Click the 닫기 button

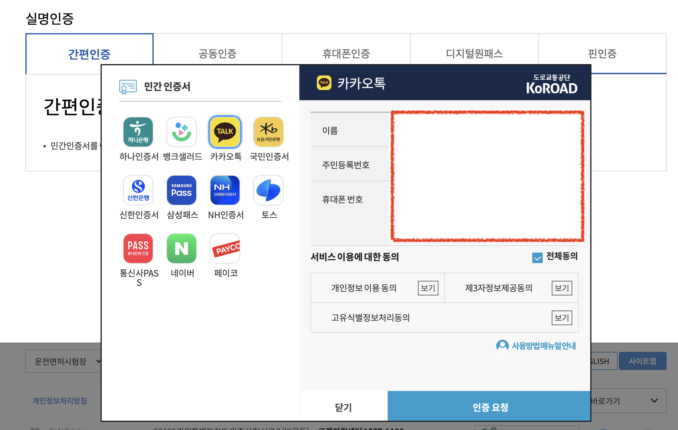pyautogui.click(x=342, y=408)
